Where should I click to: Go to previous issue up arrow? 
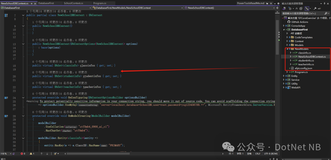[41, 154]
